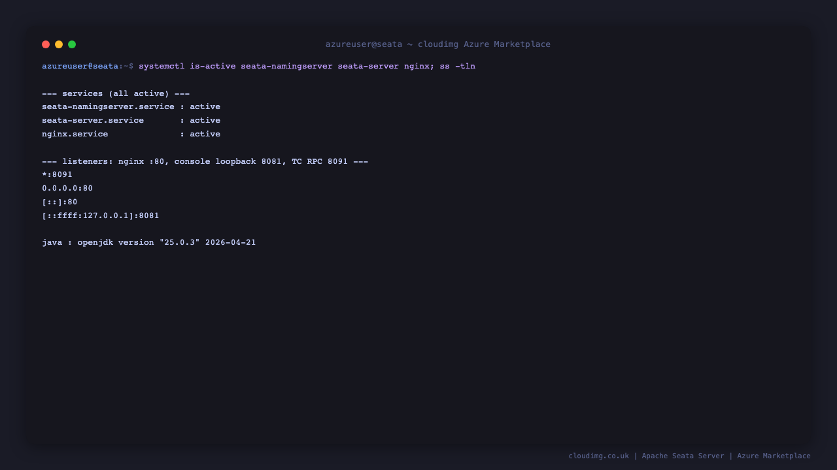Viewport: 837px width, 470px height.
Task: Click the 0.0.0.0:80 listener entry
Action: [67, 189]
